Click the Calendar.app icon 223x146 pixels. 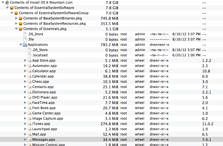click(x=30, y=76)
